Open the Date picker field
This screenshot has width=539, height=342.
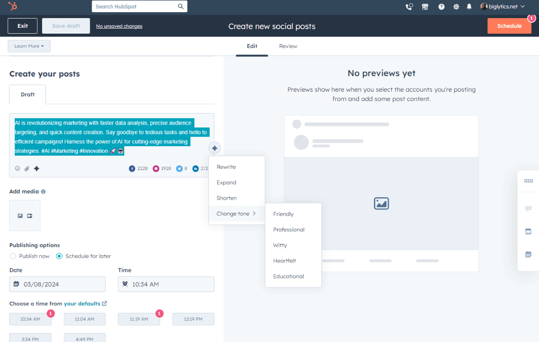click(57, 284)
